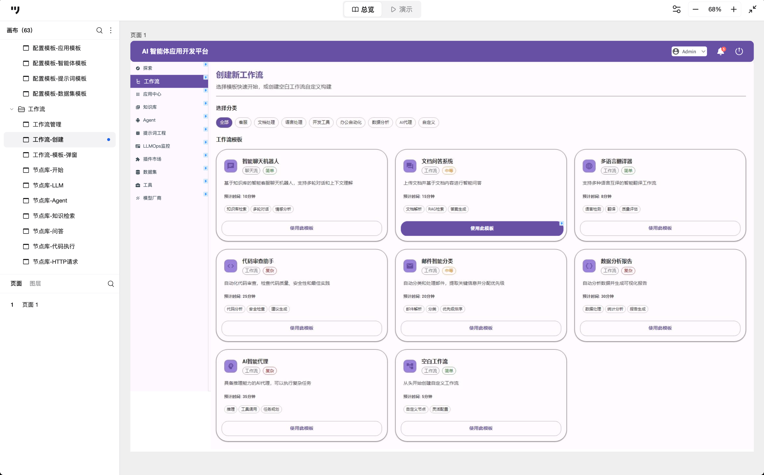Select the AI代理 category filter chip
This screenshot has width=764, height=475.
tap(405, 122)
